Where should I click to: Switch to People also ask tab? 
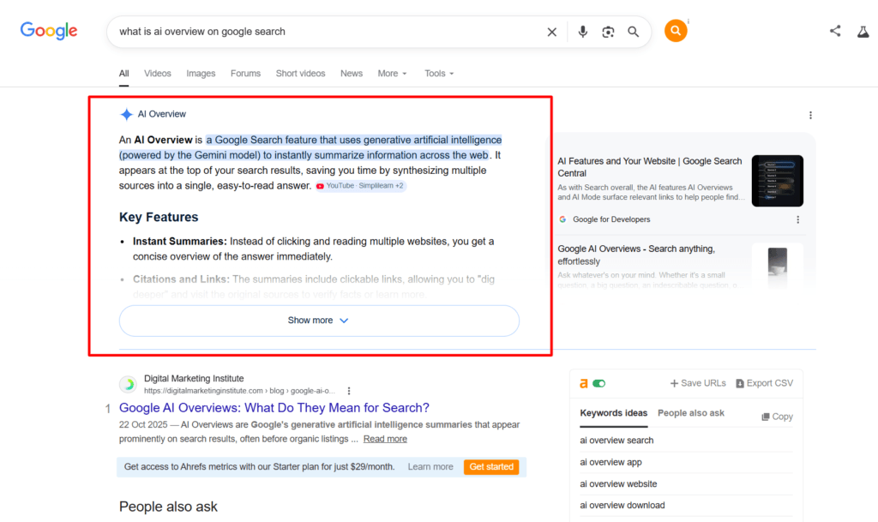tap(691, 413)
